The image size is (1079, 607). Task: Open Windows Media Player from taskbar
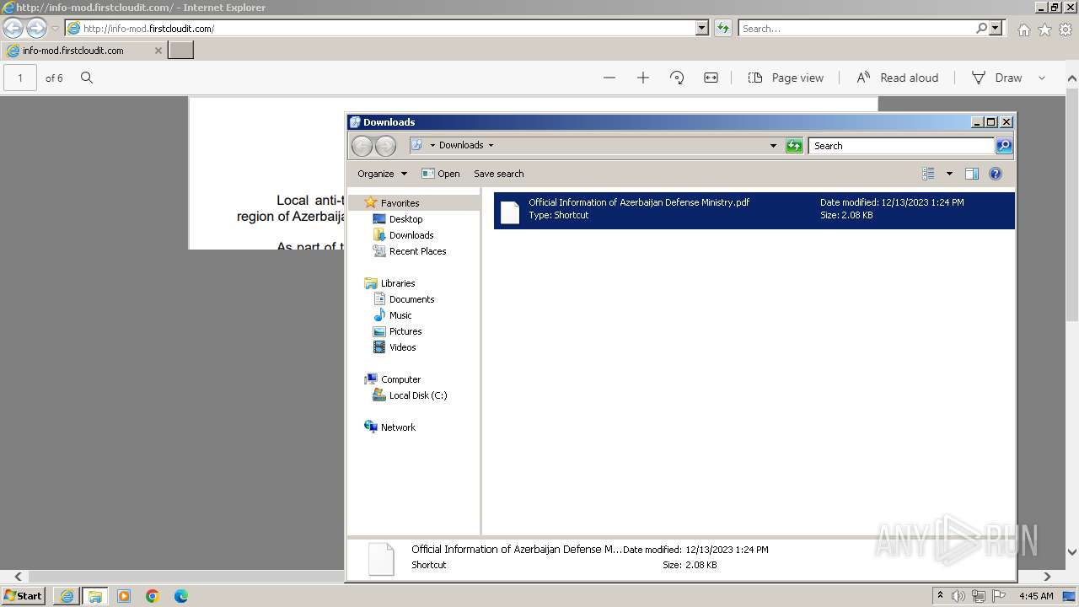(124, 596)
